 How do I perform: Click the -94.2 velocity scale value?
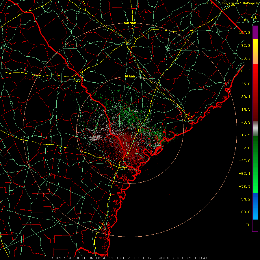pos(245,199)
